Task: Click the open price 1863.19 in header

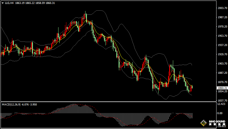Action: point(20,3)
